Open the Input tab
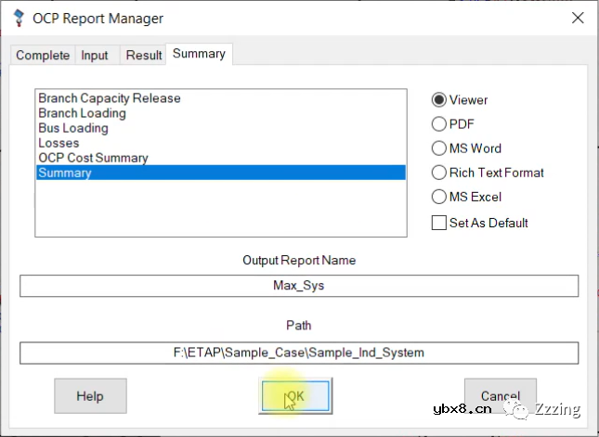This screenshot has height=437, width=599. [95, 56]
